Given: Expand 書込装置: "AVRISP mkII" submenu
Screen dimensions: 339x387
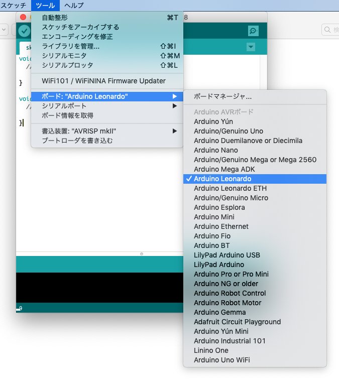Looking at the screenshot, I should pyautogui.click(x=107, y=131).
